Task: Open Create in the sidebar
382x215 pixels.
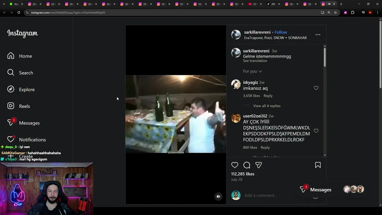Action: [20, 156]
